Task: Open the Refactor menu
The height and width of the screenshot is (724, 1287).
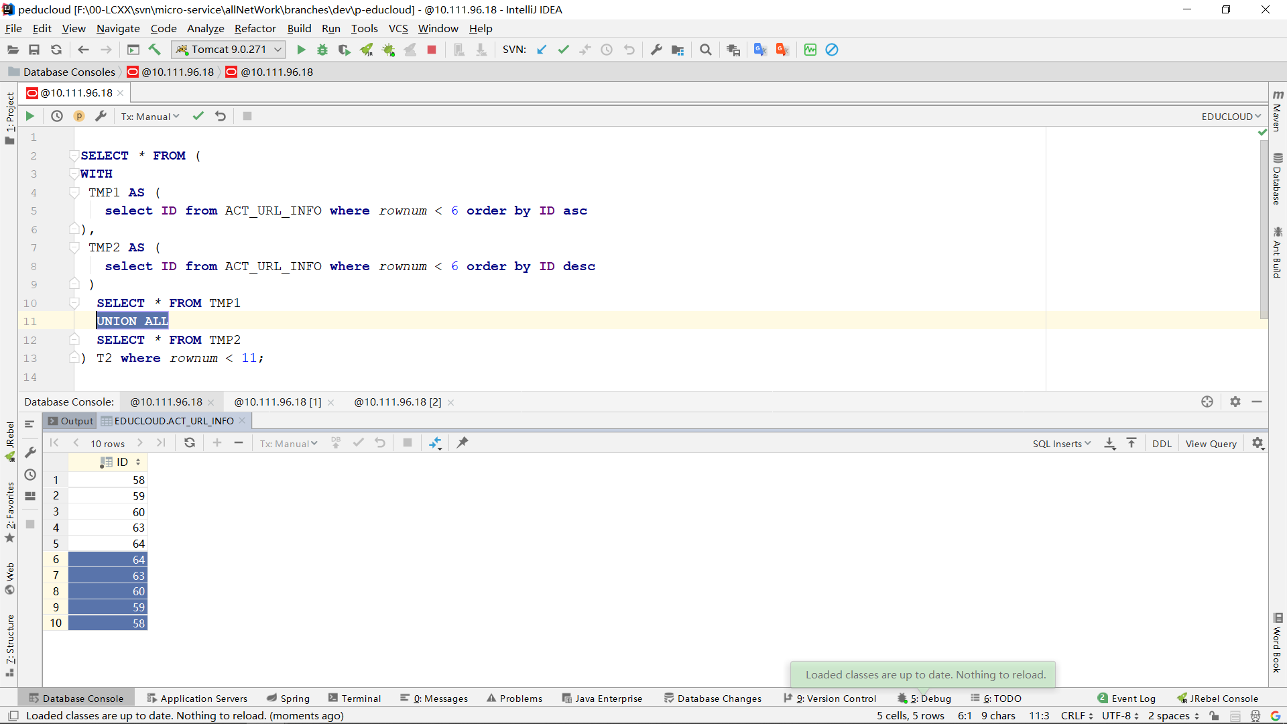Action: [255, 28]
